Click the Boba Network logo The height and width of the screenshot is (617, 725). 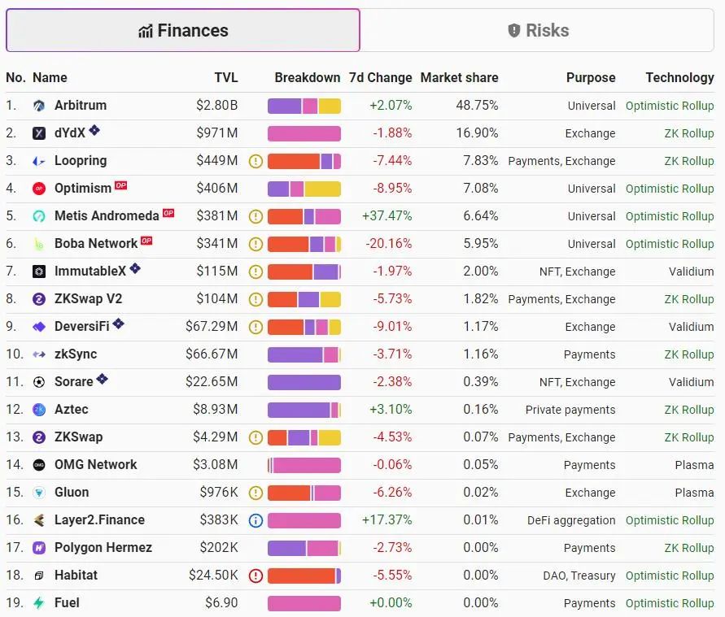(39, 244)
